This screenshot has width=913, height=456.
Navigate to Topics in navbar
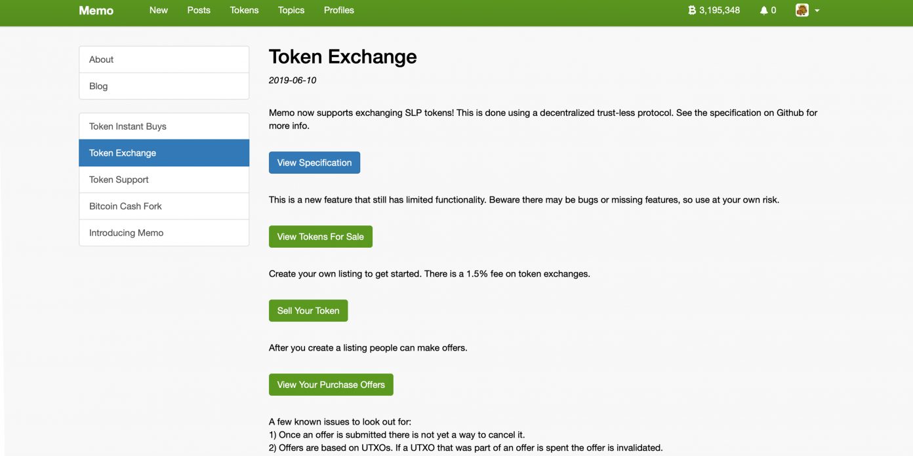(291, 10)
